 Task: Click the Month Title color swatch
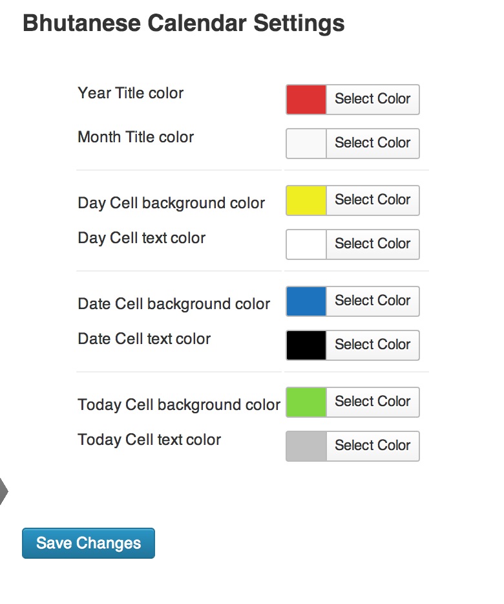coord(306,144)
